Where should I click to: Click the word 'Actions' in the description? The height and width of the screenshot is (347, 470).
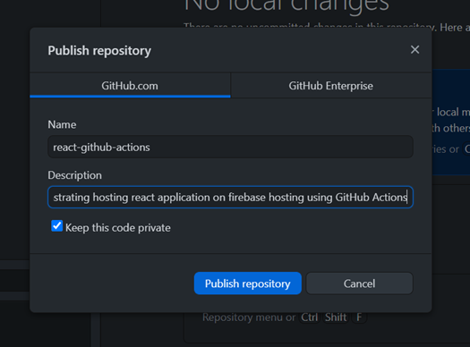click(x=389, y=198)
